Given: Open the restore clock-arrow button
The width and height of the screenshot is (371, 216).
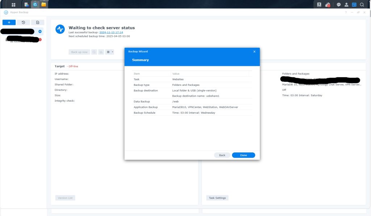Looking at the screenshot, I should tap(23, 22).
